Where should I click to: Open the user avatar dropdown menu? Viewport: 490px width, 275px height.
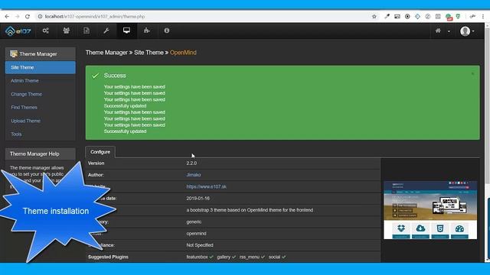click(467, 31)
